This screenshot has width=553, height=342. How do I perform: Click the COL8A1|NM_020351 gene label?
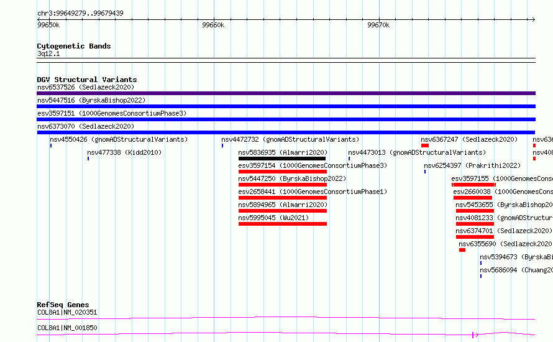[x=67, y=312]
